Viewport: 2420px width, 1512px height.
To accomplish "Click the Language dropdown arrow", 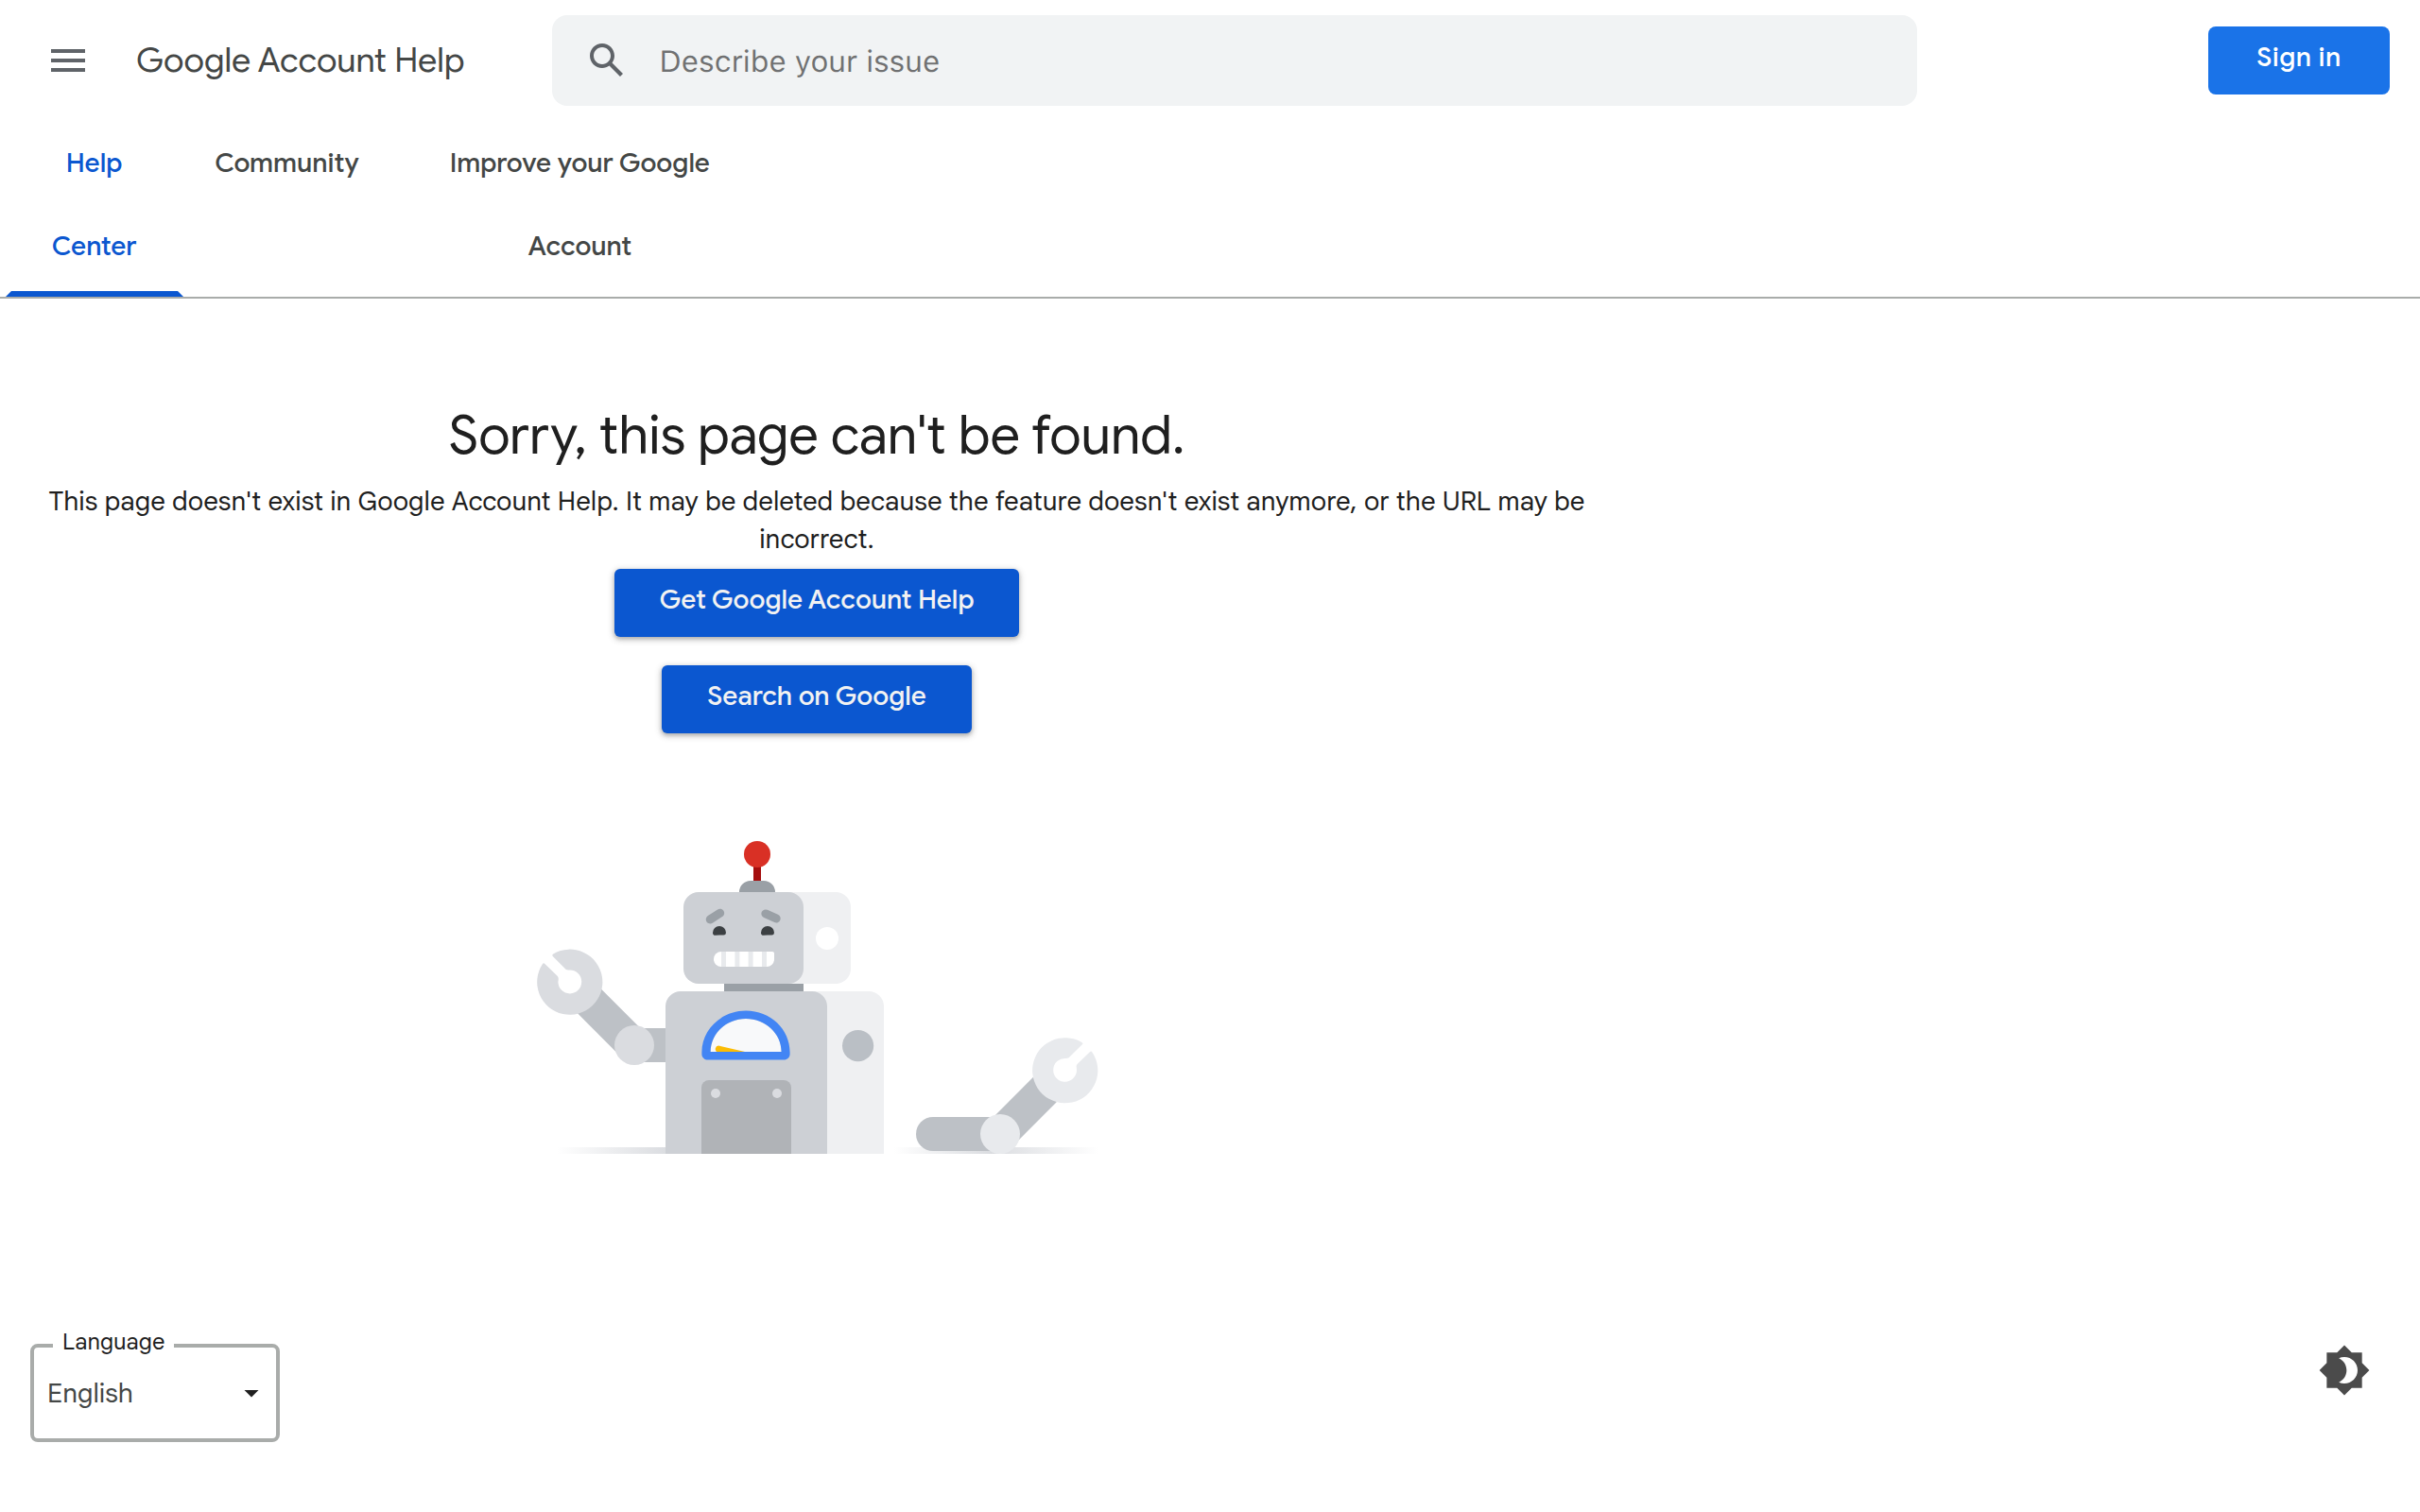I will tap(251, 1393).
